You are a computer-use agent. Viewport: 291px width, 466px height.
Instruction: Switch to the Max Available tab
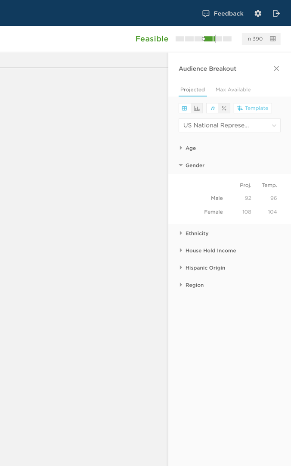[233, 90]
